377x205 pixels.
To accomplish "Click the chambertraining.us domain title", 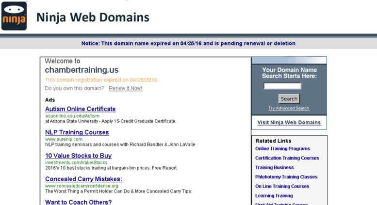I will [x=82, y=70].
